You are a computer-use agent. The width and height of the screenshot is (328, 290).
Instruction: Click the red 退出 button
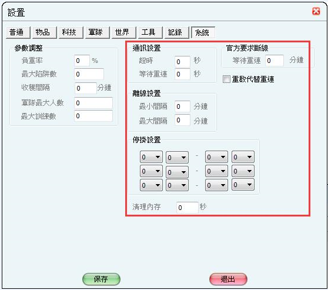tap(228, 279)
